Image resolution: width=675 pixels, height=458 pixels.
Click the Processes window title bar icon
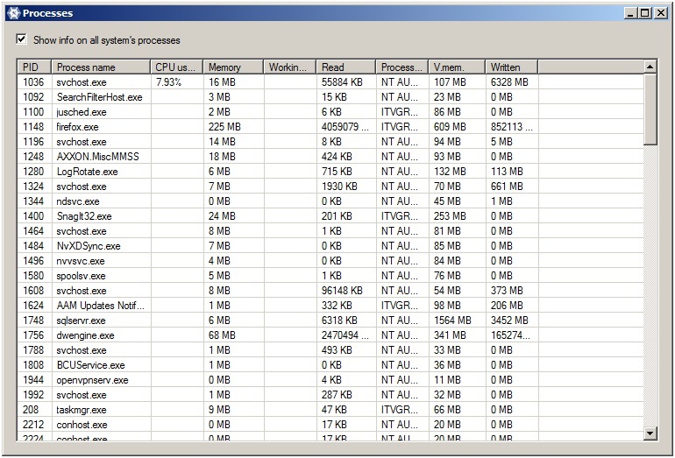click(13, 13)
